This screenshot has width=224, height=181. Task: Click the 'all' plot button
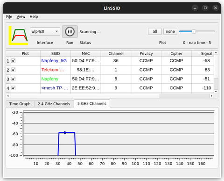point(155,31)
